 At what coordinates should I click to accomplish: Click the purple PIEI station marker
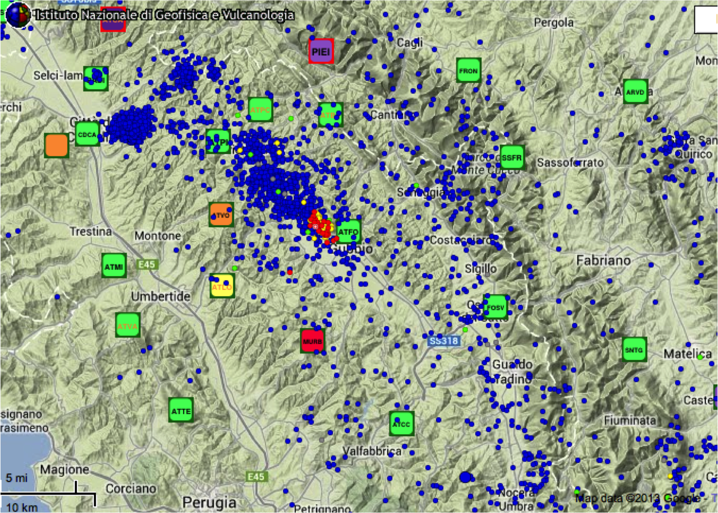coord(321,51)
